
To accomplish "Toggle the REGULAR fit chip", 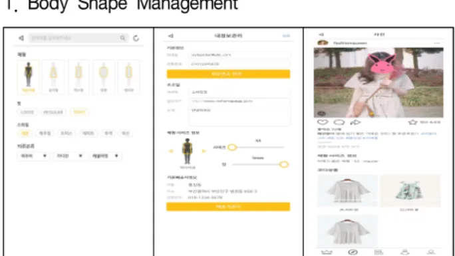I will click(53, 112).
